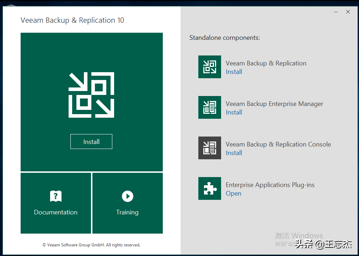The height and width of the screenshot is (256, 359).
Task: Close the Veeam installer window
Action: pyautogui.click(x=348, y=12)
